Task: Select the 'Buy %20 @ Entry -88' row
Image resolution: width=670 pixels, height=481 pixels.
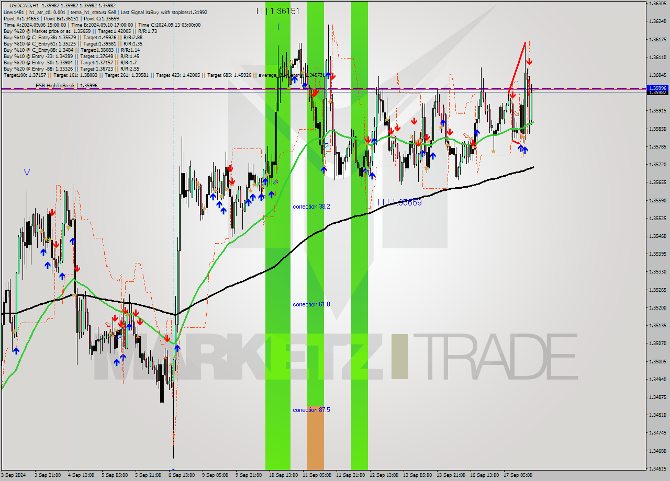Action: pyautogui.click(x=71, y=68)
